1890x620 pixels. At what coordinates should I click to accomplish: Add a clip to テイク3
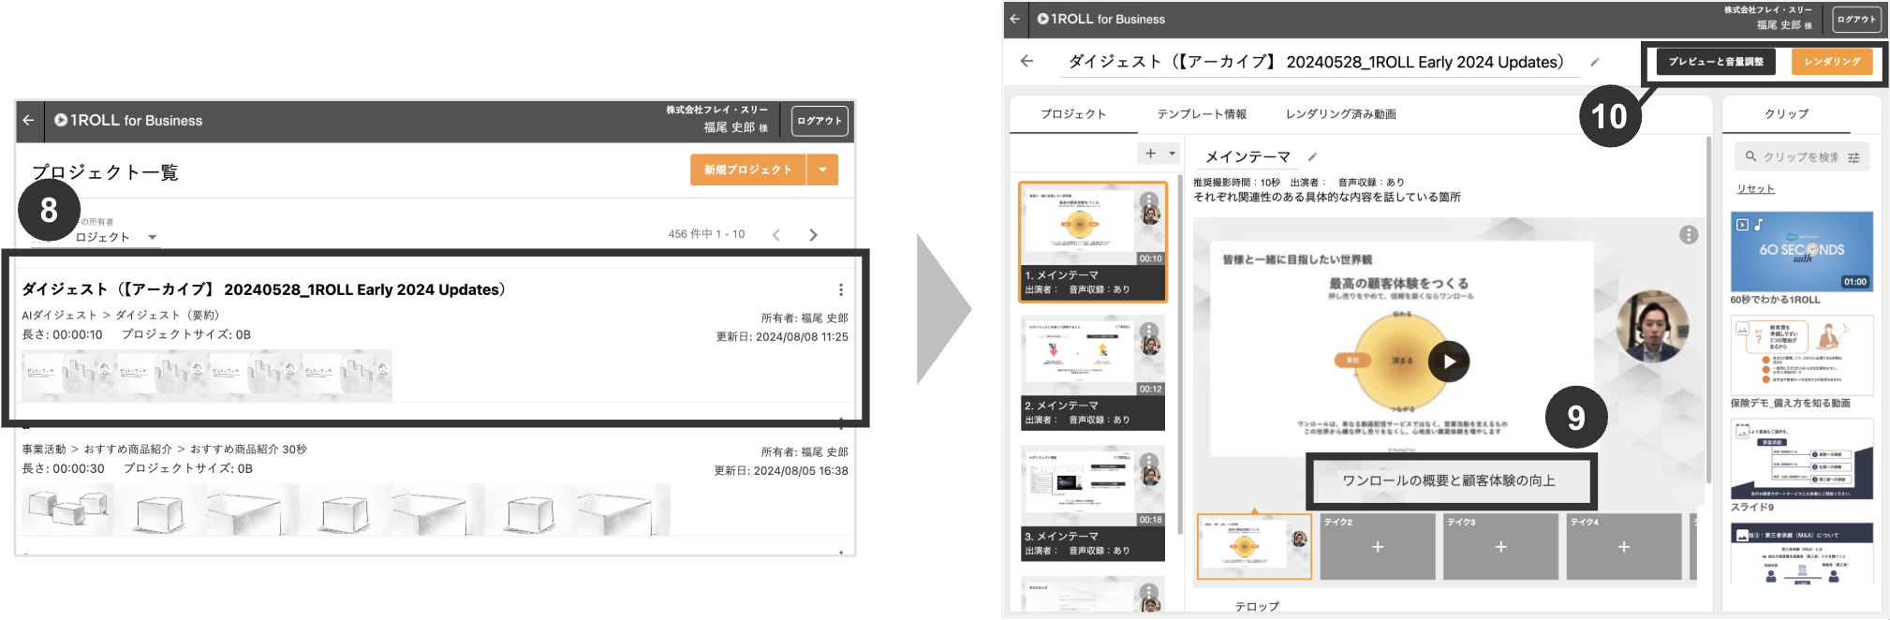pyautogui.click(x=1500, y=546)
